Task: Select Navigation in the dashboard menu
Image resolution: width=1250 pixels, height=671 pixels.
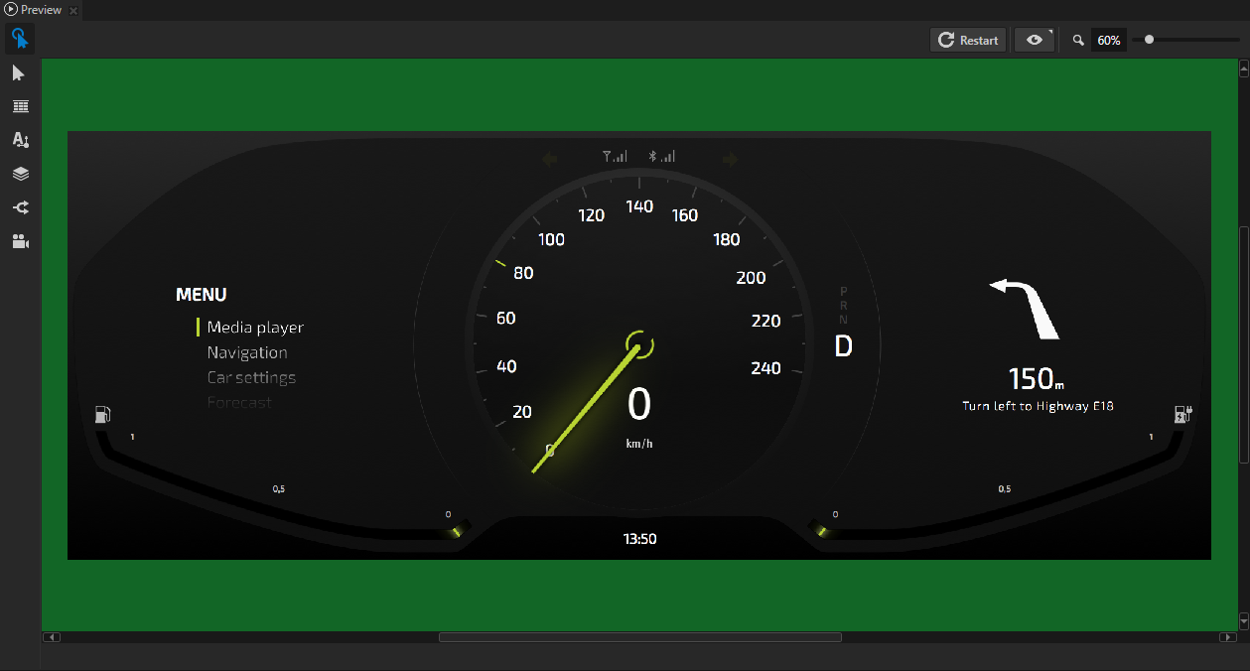Action: coord(247,352)
